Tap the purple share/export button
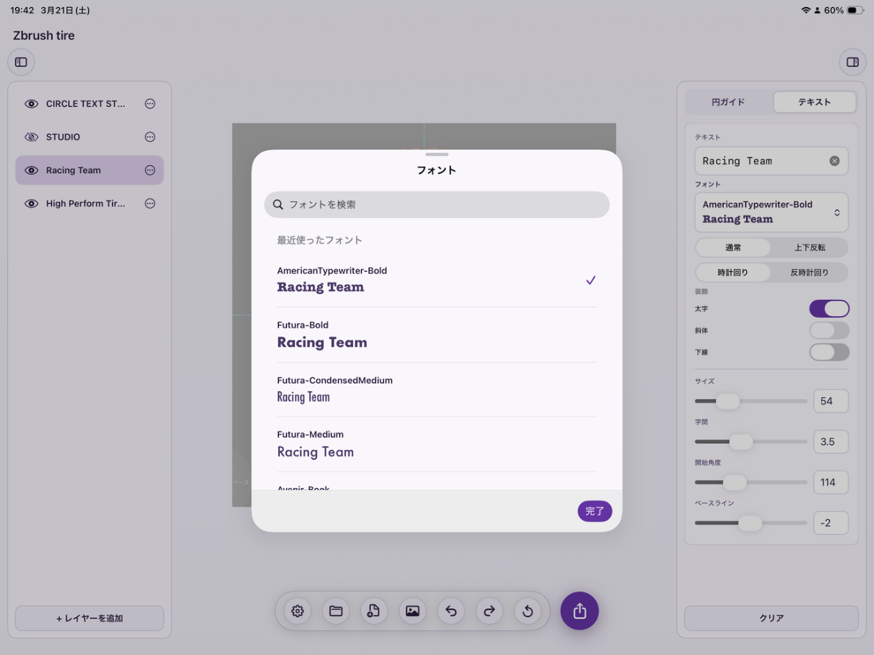This screenshot has width=874, height=655. click(x=579, y=611)
